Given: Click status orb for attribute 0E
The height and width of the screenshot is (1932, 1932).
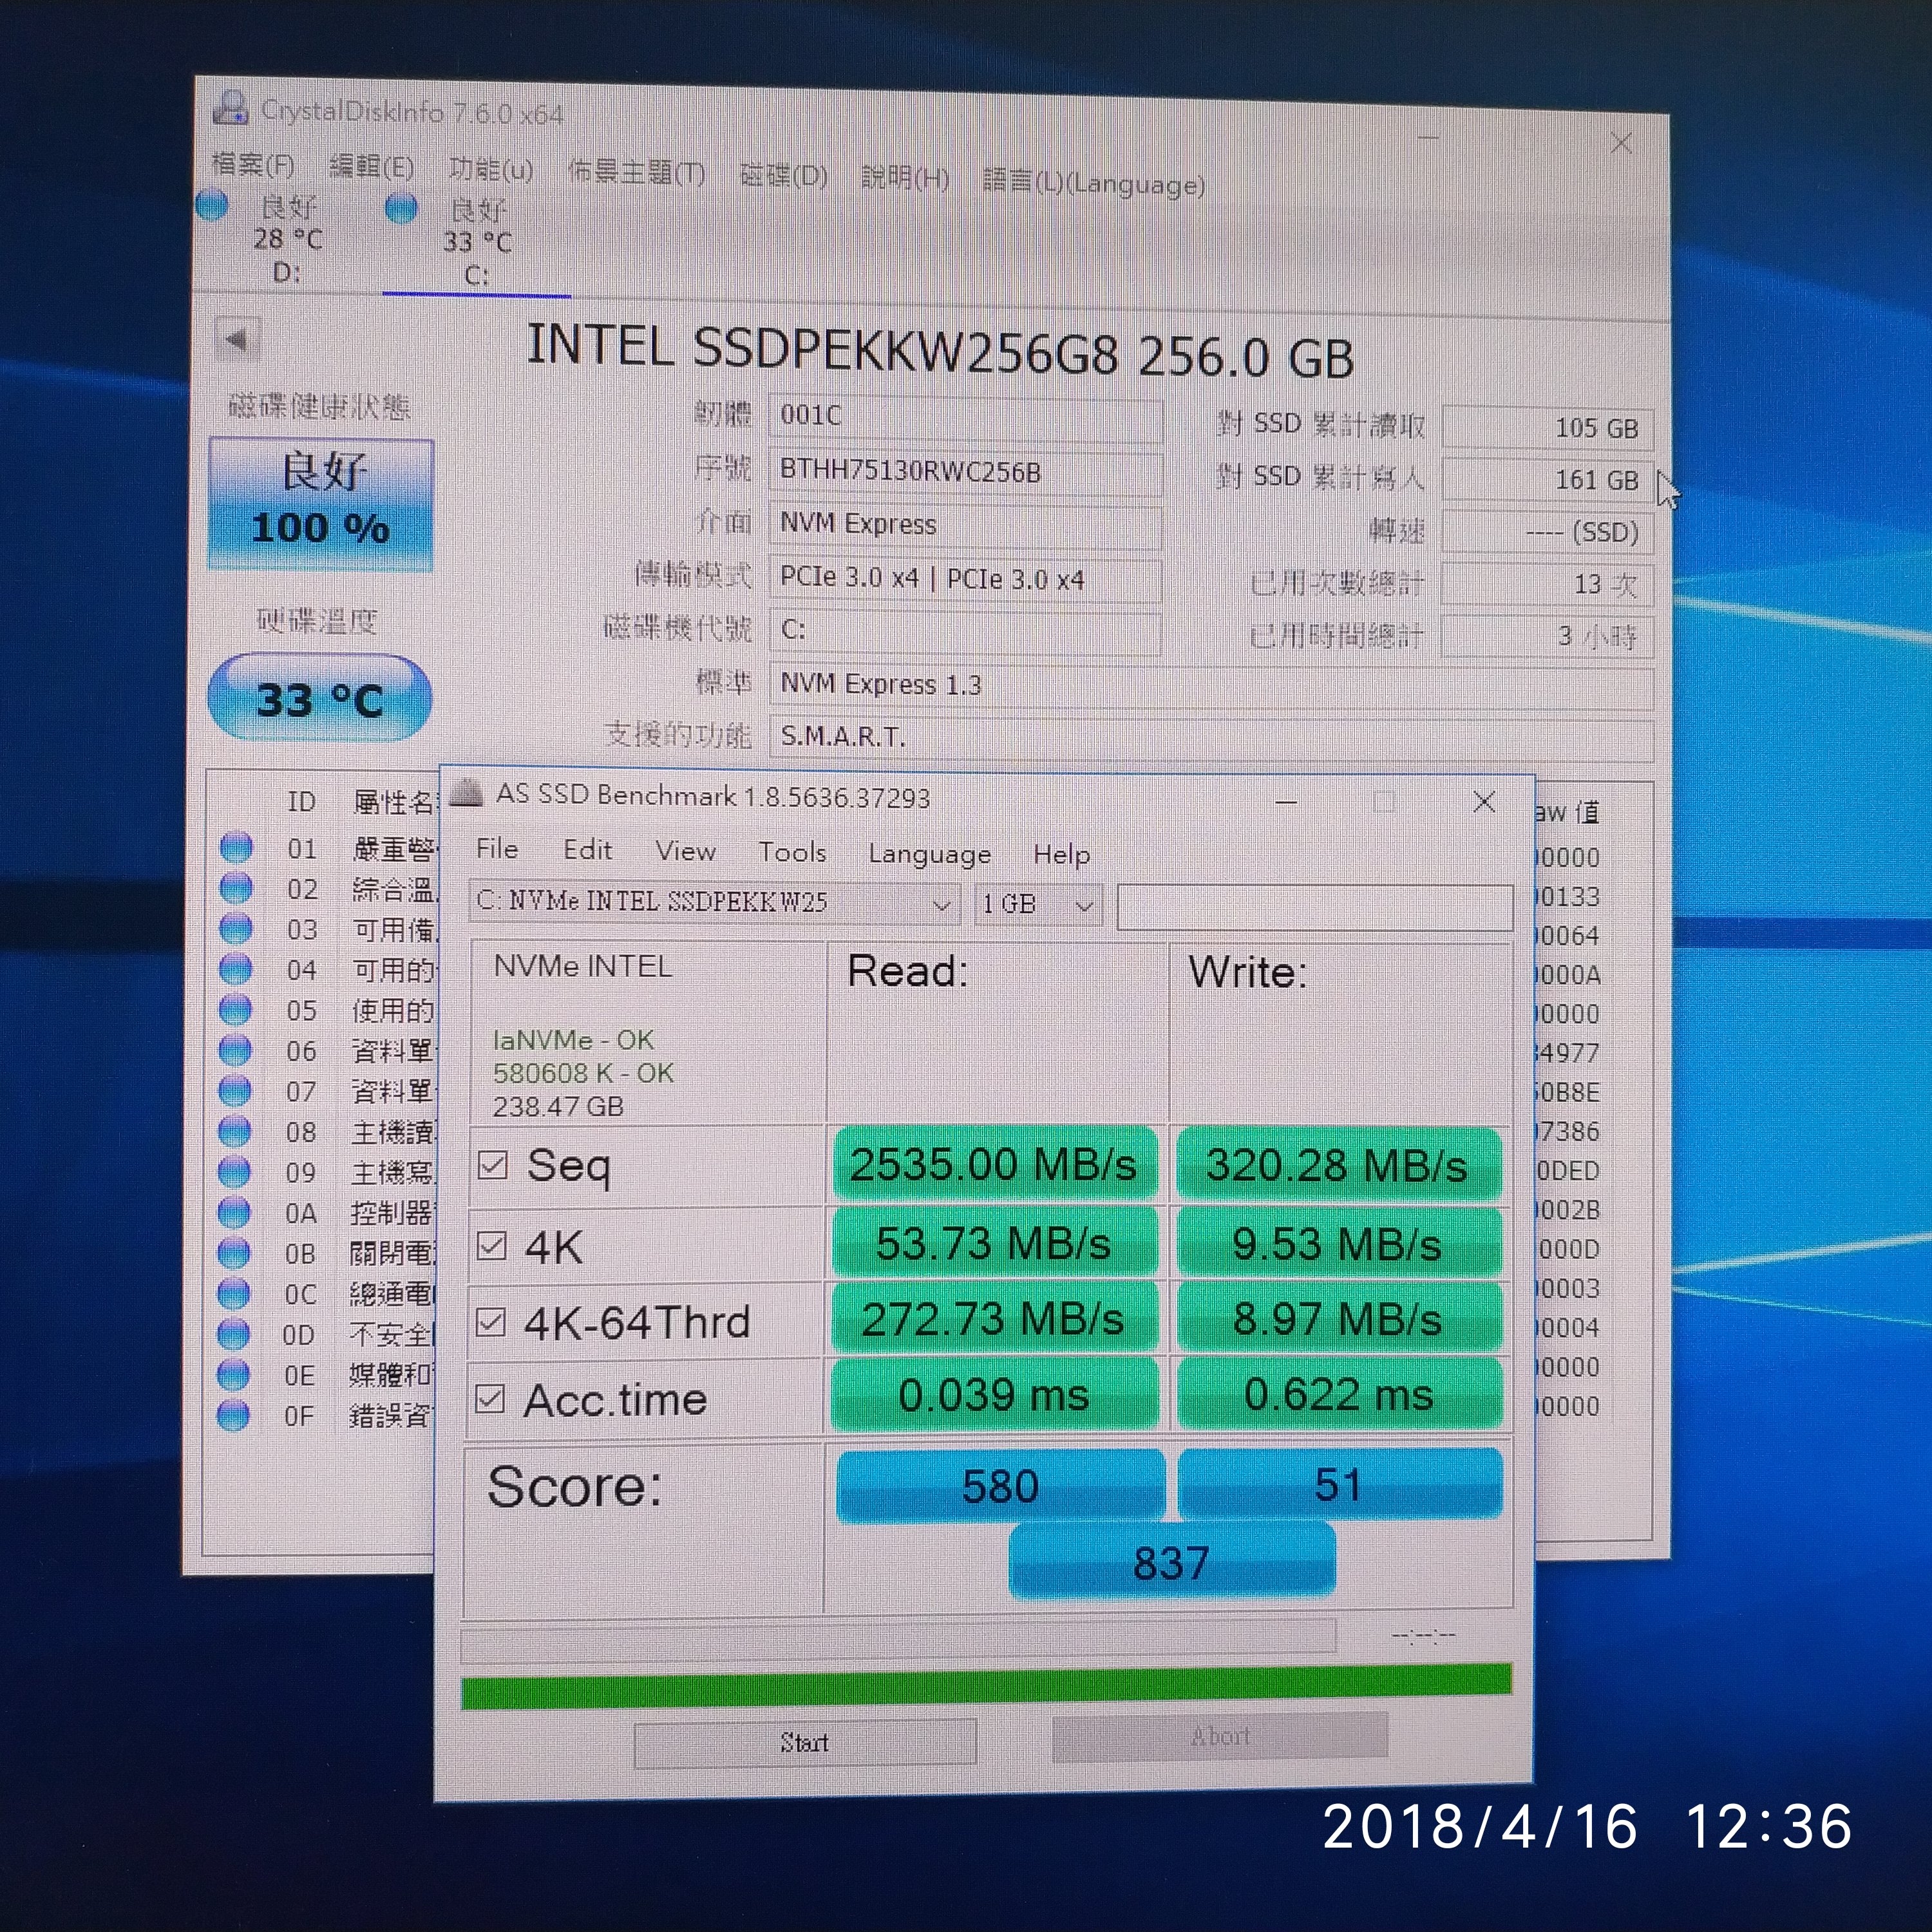Looking at the screenshot, I should click(x=233, y=1374).
